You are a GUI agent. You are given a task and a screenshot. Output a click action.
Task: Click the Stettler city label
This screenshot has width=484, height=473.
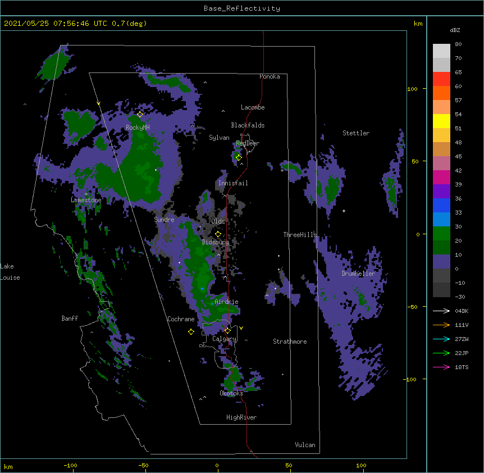[356, 133]
